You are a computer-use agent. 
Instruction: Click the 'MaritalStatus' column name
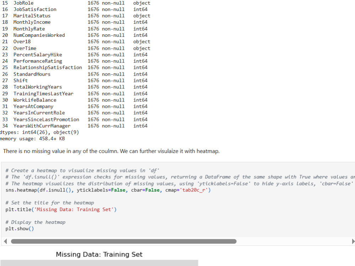(x=32, y=16)
